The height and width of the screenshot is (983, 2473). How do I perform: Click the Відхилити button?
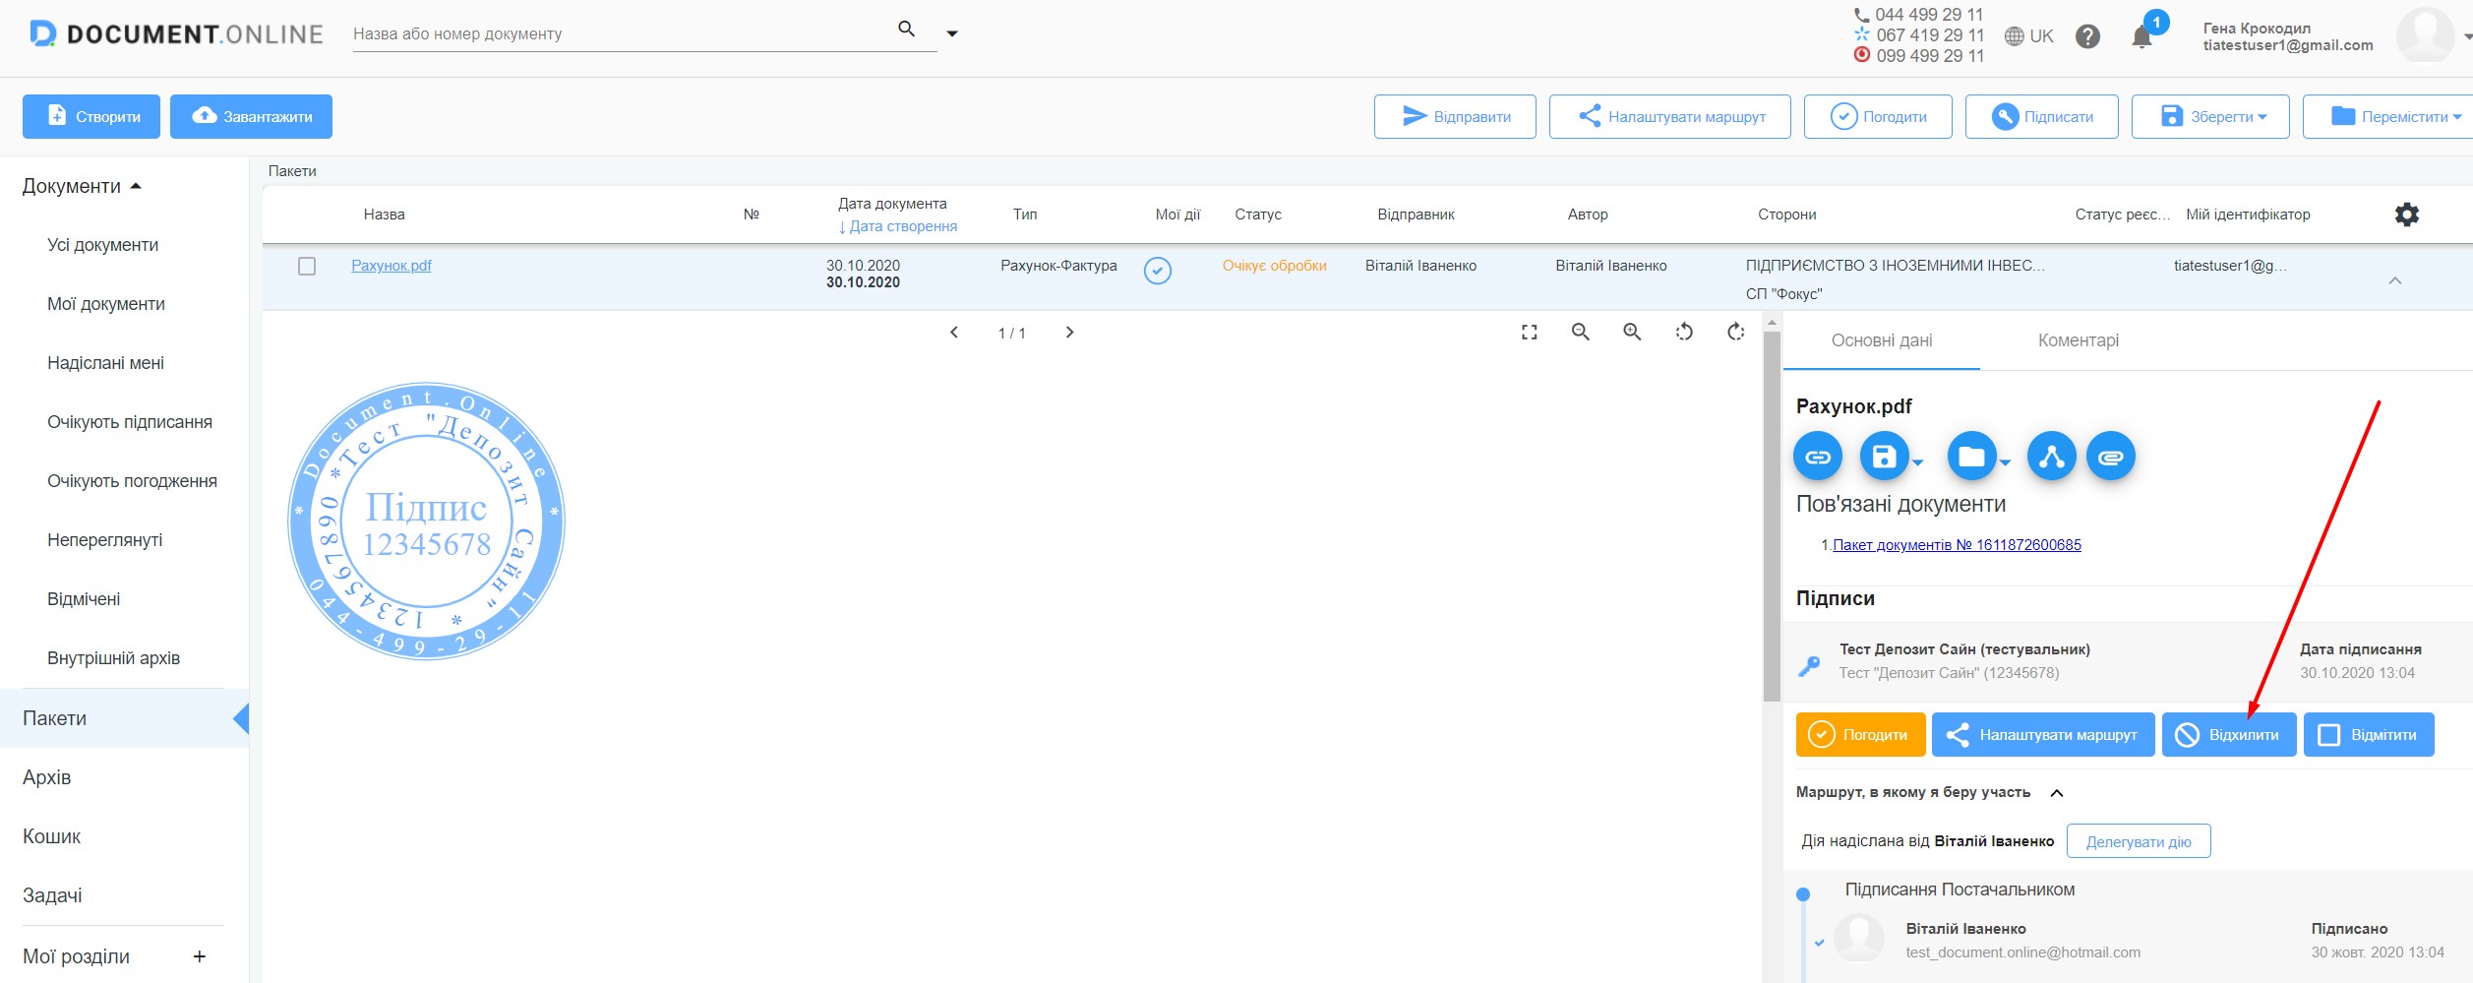click(2228, 735)
